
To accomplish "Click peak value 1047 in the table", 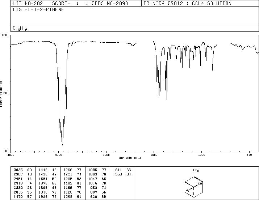I will pos(93,179).
